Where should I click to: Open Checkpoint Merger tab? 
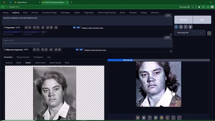(x=49, y=13)
